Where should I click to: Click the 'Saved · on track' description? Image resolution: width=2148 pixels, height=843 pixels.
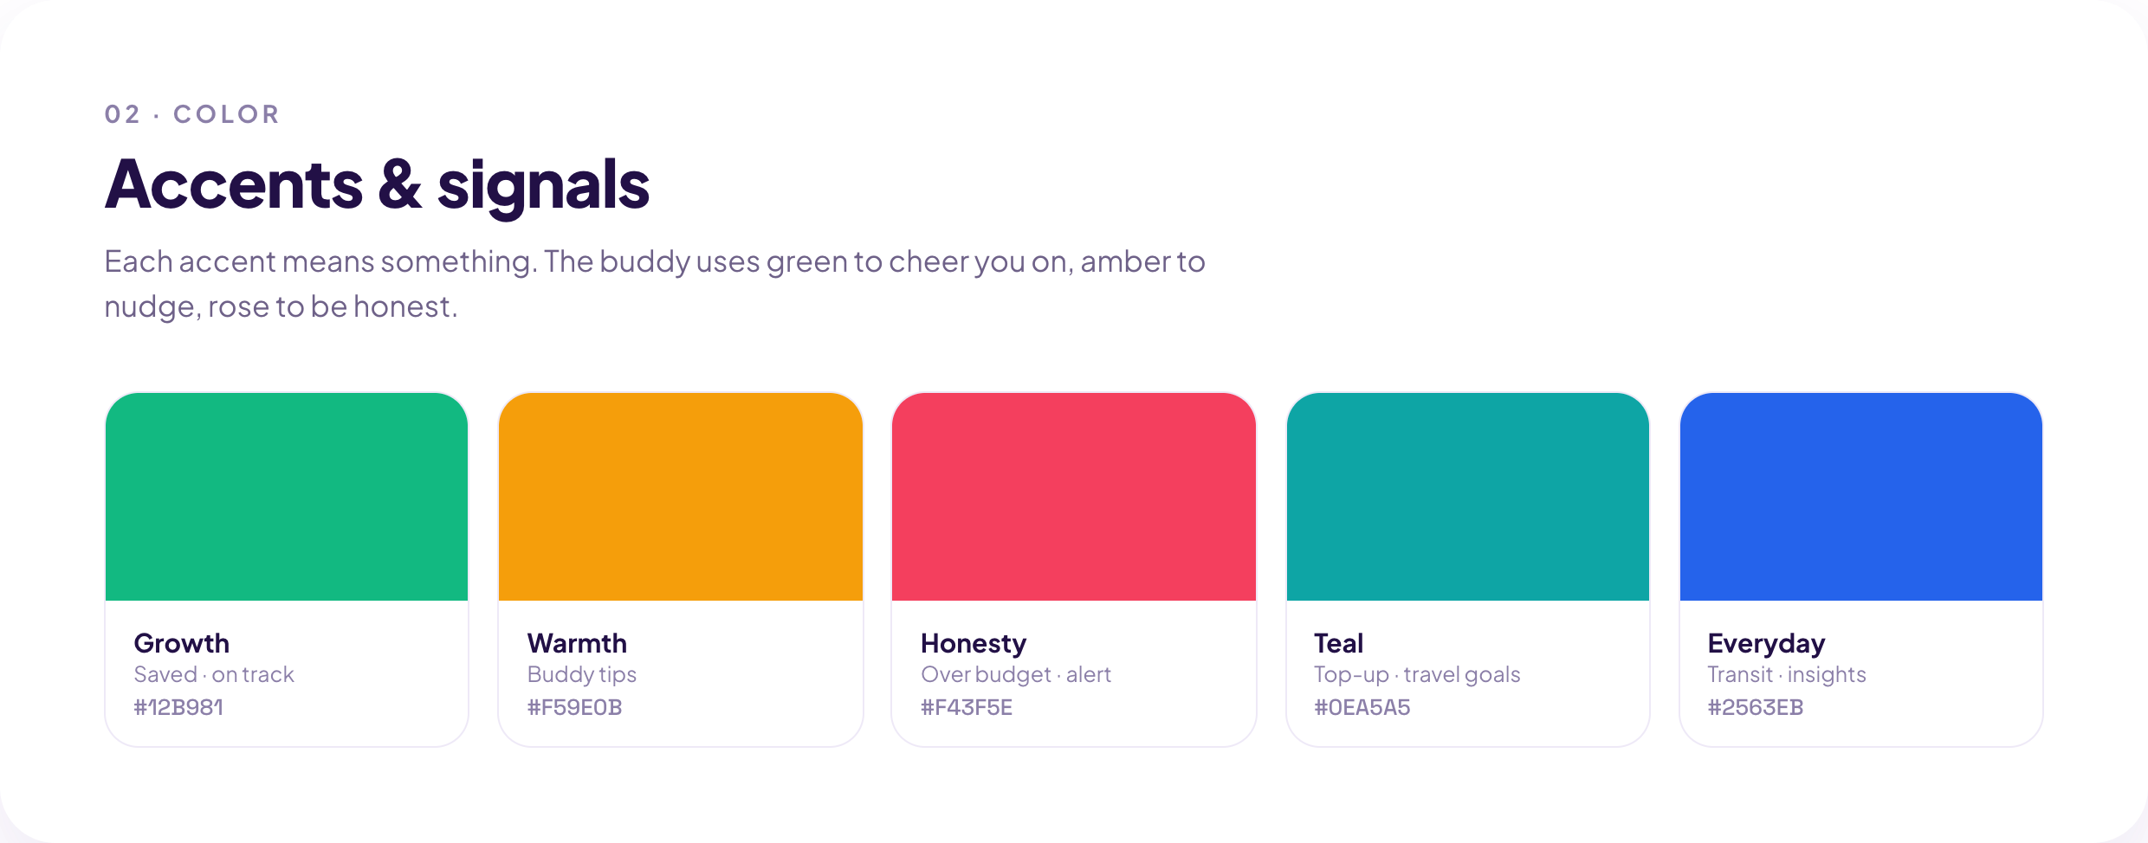coord(214,674)
